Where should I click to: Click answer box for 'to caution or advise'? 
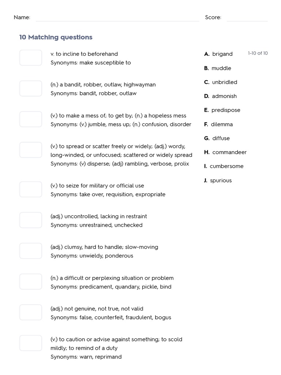click(31, 343)
